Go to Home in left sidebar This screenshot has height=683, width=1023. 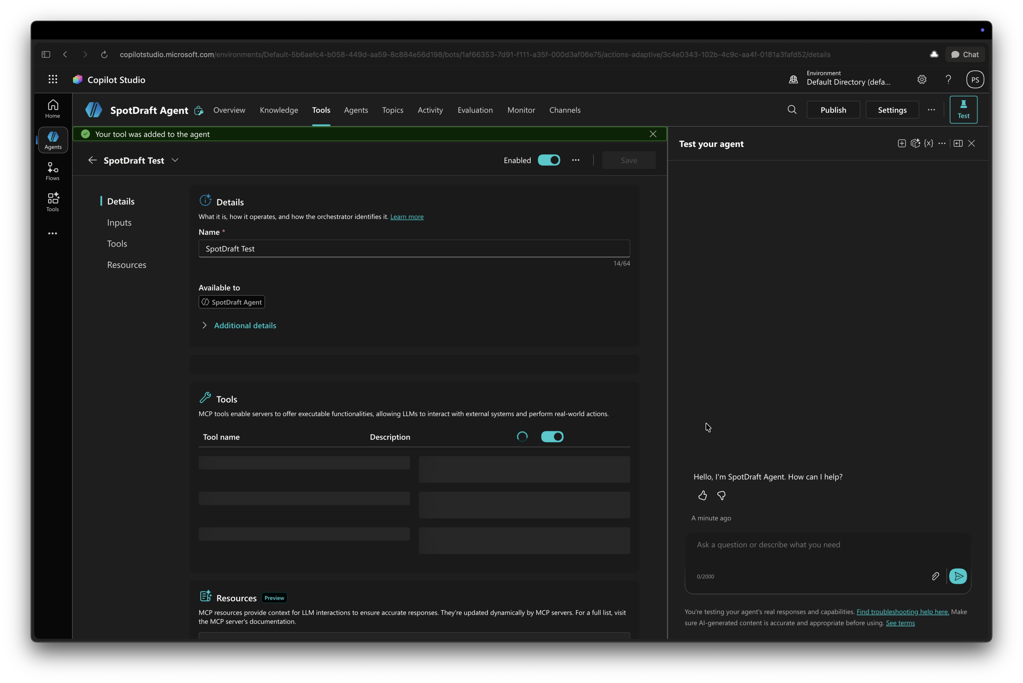[53, 109]
